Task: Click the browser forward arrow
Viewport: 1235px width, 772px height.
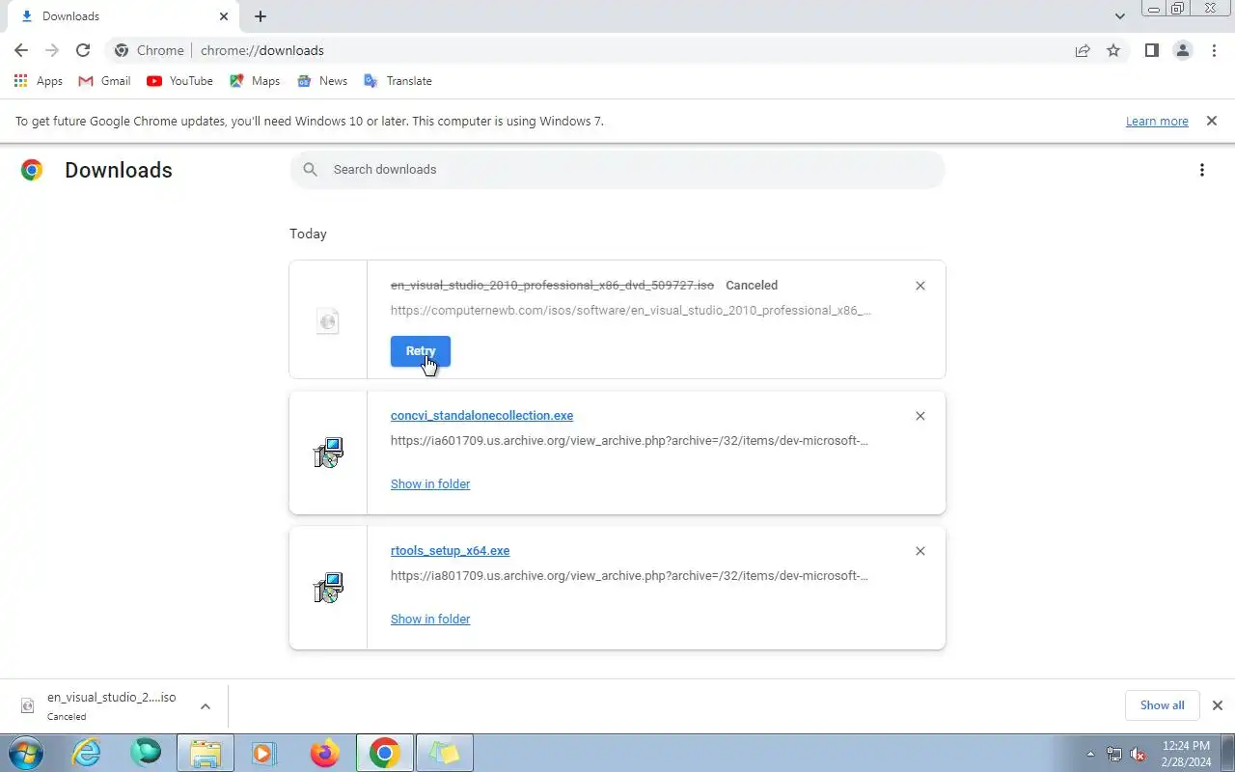Action: (52, 50)
